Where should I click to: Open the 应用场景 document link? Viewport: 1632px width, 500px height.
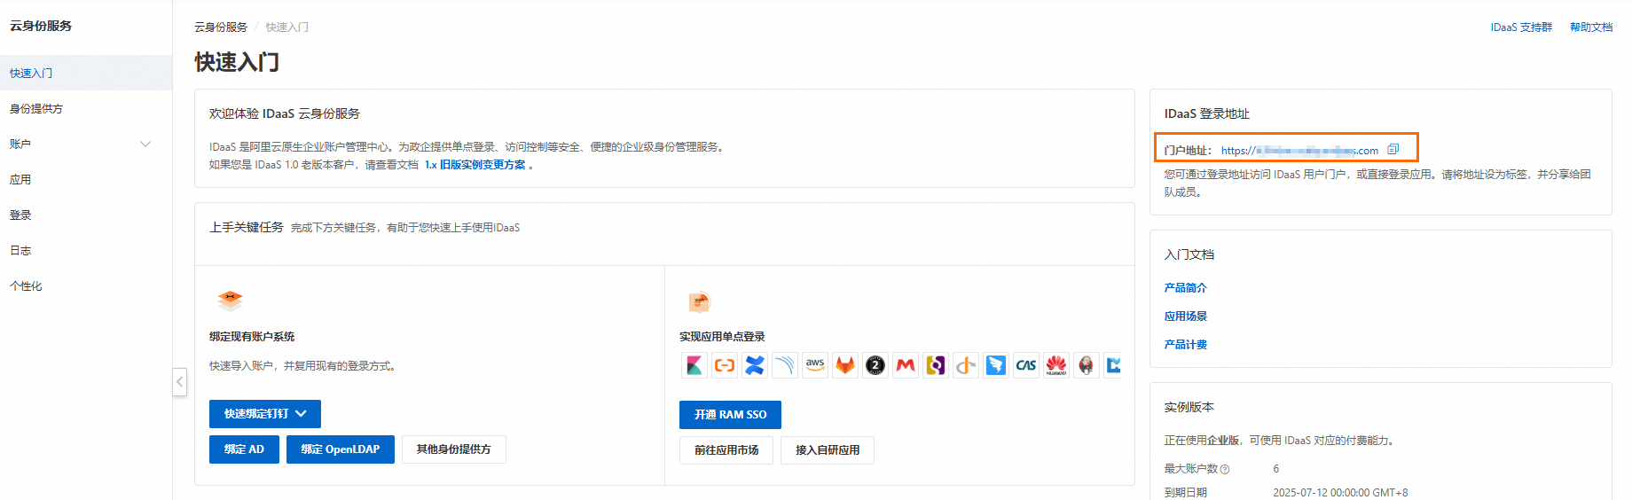[x=1186, y=316]
